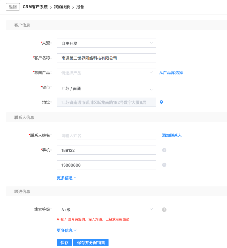227x248 pixels.
Task: Click the 手机 field label
Action: pos(46,150)
